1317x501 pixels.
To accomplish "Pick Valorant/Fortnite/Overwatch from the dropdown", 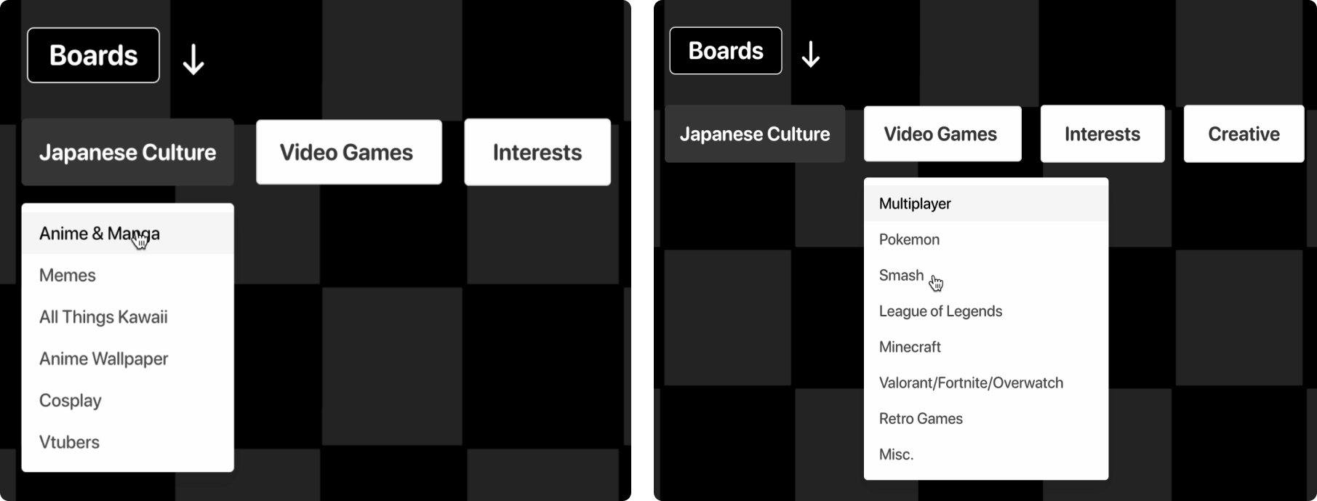I will click(971, 383).
